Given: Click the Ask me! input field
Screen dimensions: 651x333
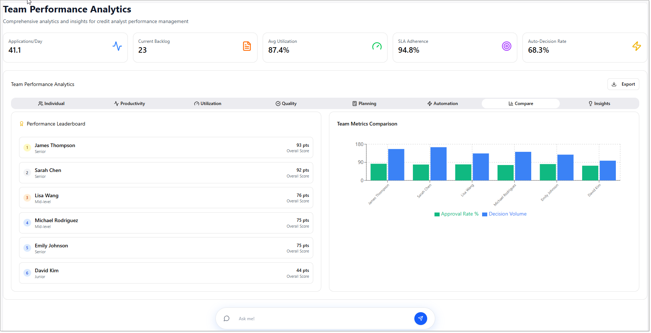Looking at the screenshot, I should pyautogui.click(x=322, y=319).
